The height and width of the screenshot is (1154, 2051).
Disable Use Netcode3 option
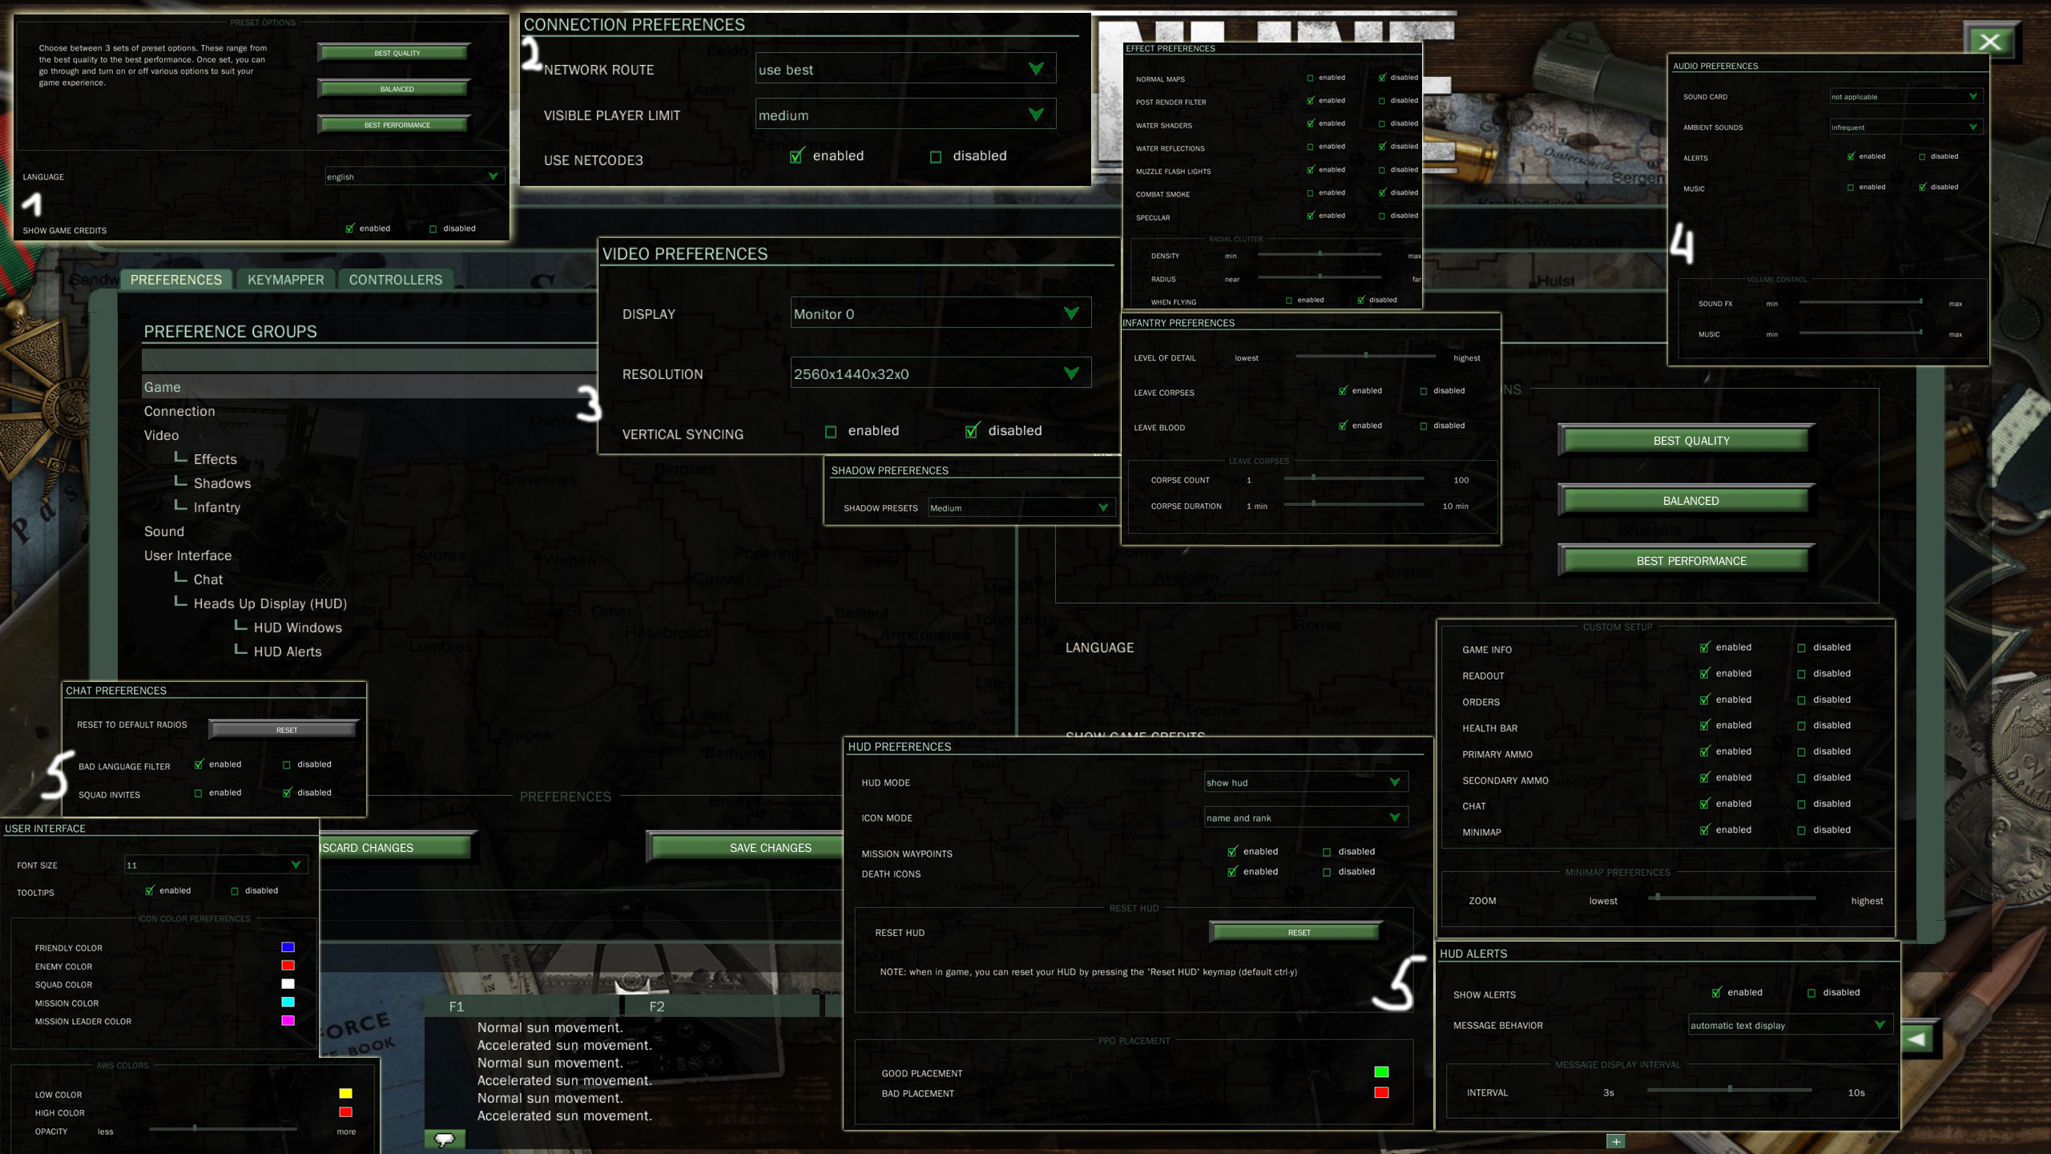coord(936,157)
